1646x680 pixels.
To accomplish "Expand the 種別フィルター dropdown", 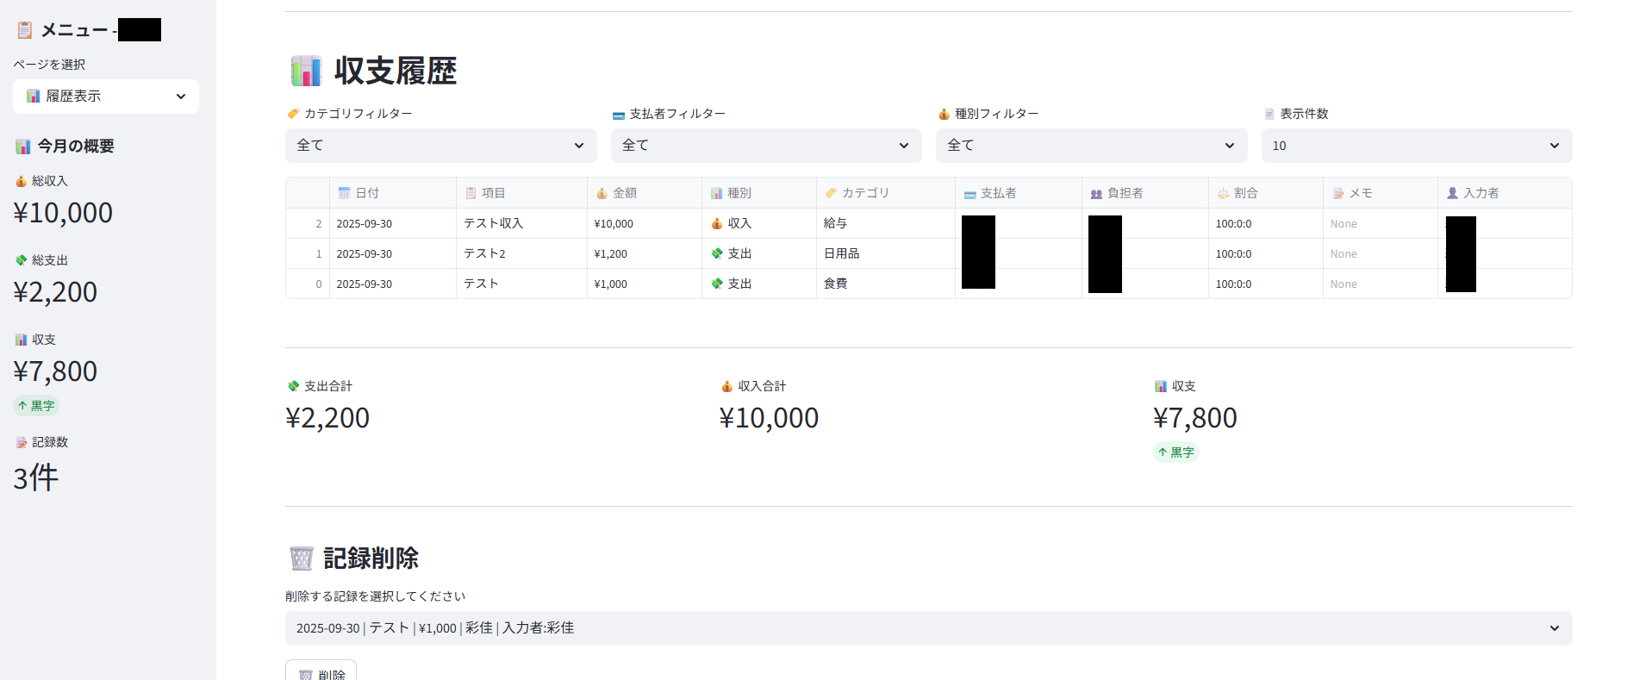I will click(x=1091, y=146).
